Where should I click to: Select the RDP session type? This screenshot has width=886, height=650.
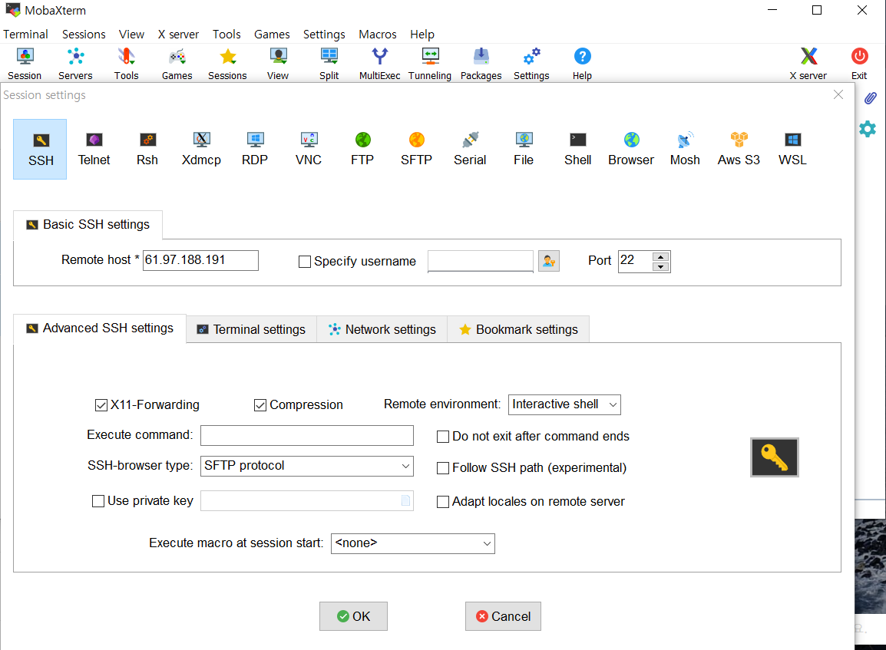coord(255,149)
